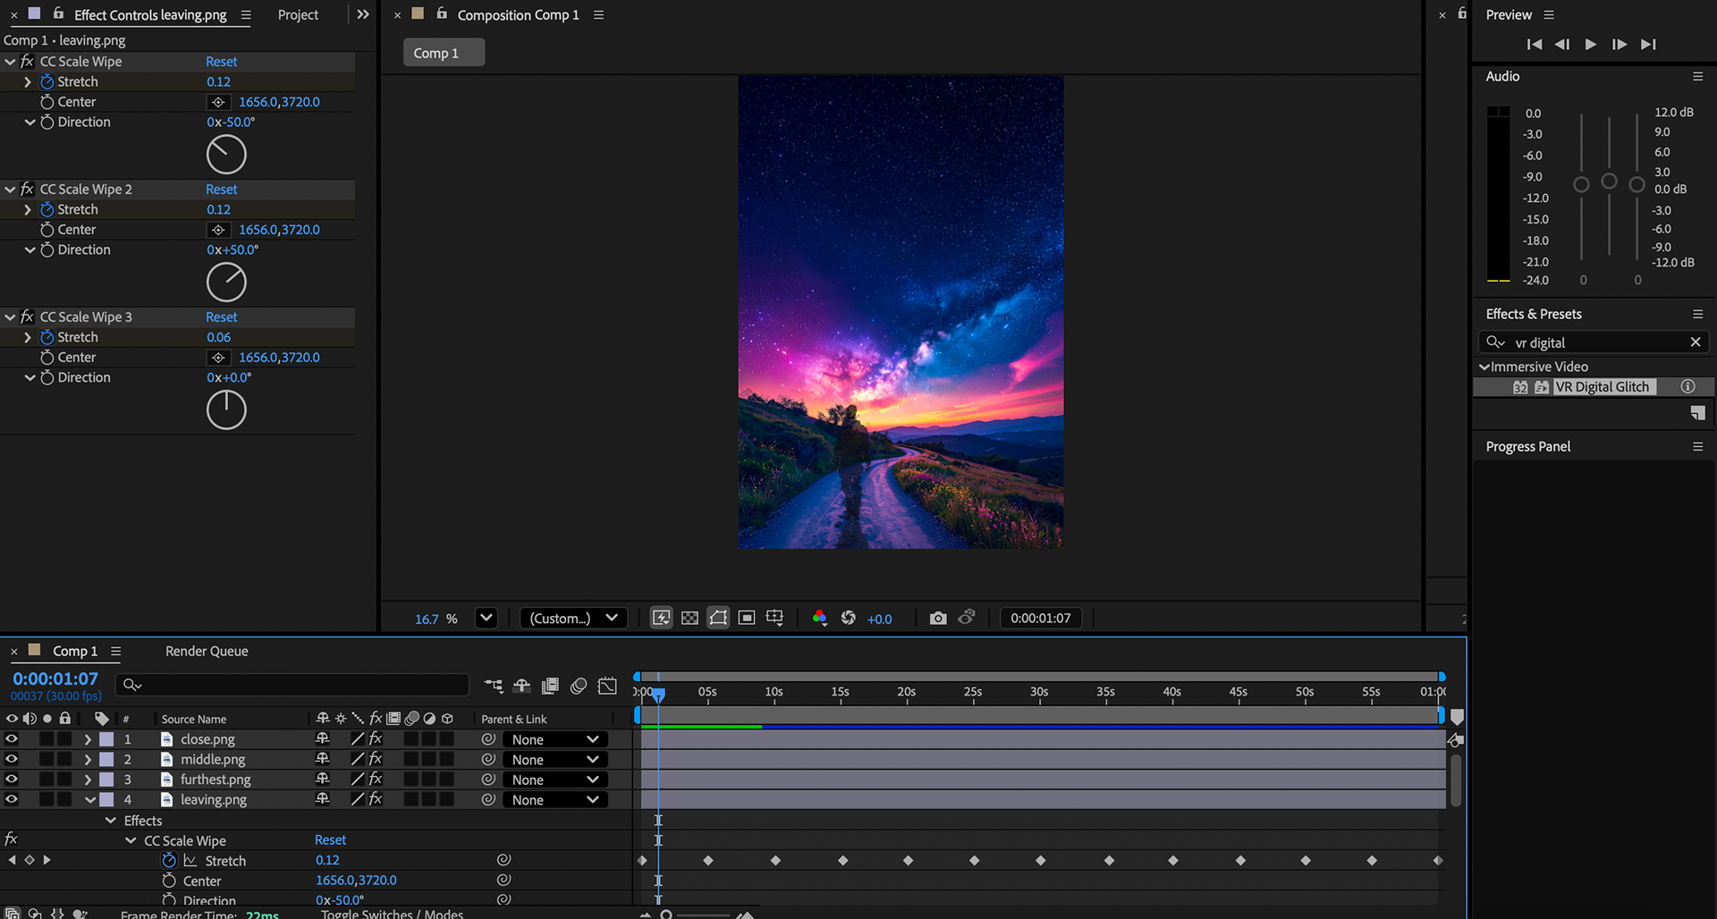Screen dimensions: 1717x919
Task: Expand Stretch under CC Scale Wipe 2
Action: [x=28, y=209]
